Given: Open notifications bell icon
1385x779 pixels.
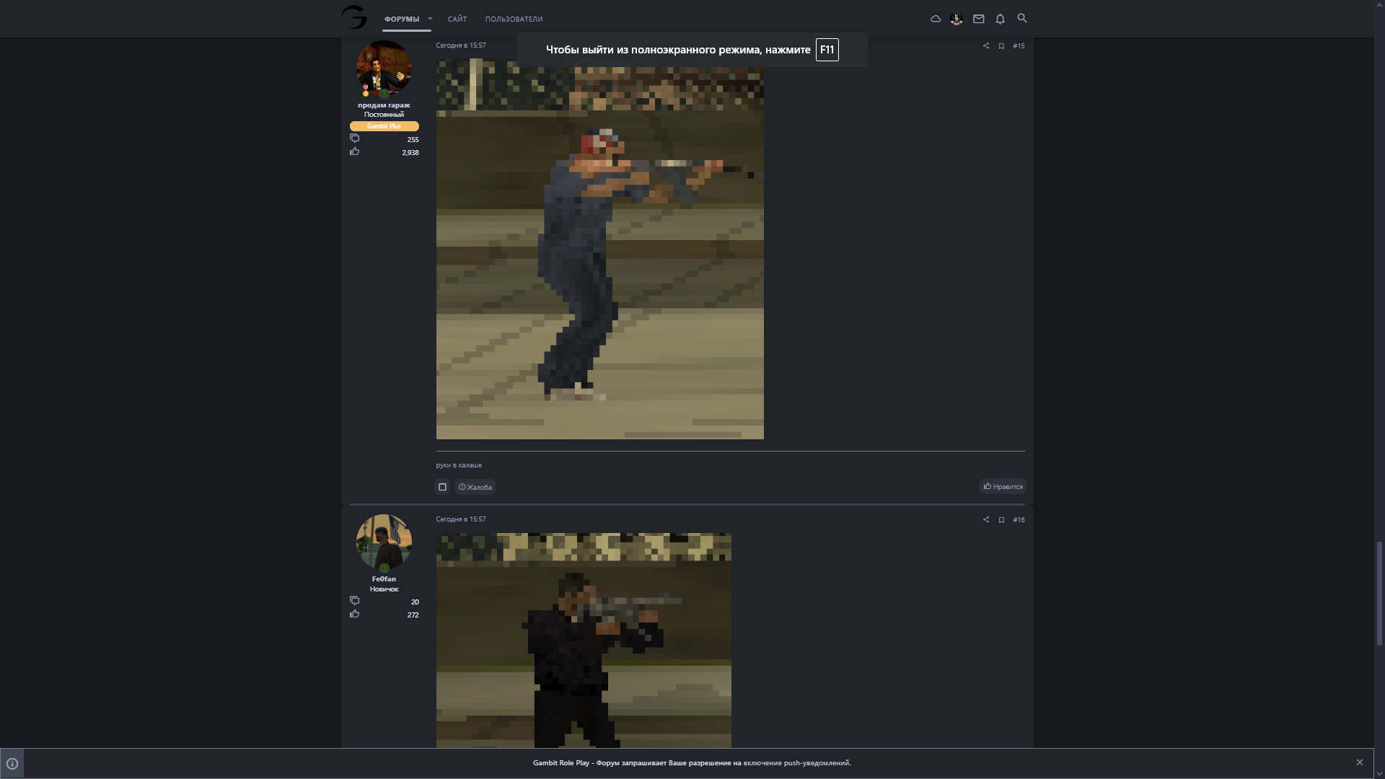Looking at the screenshot, I should (1000, 19).
